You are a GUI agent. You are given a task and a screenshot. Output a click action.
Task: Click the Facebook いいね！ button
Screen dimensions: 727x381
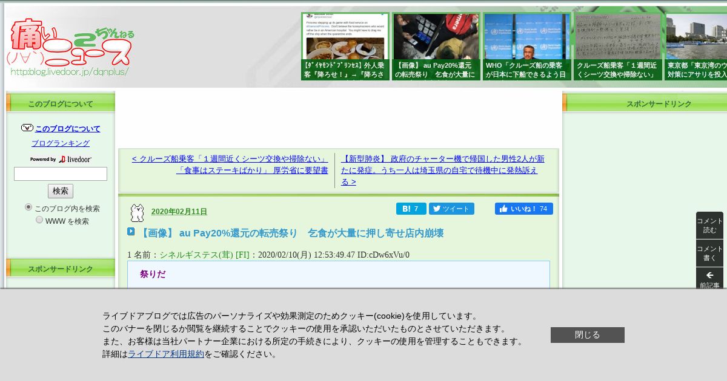click(524, 209)
